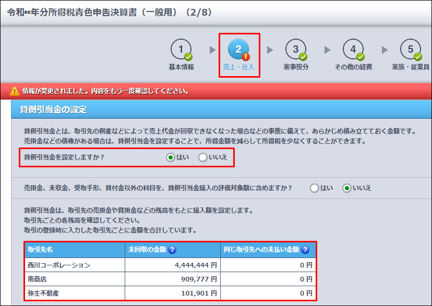
Task: Open step 5 家族・従業員
Action: click(411, 55)
